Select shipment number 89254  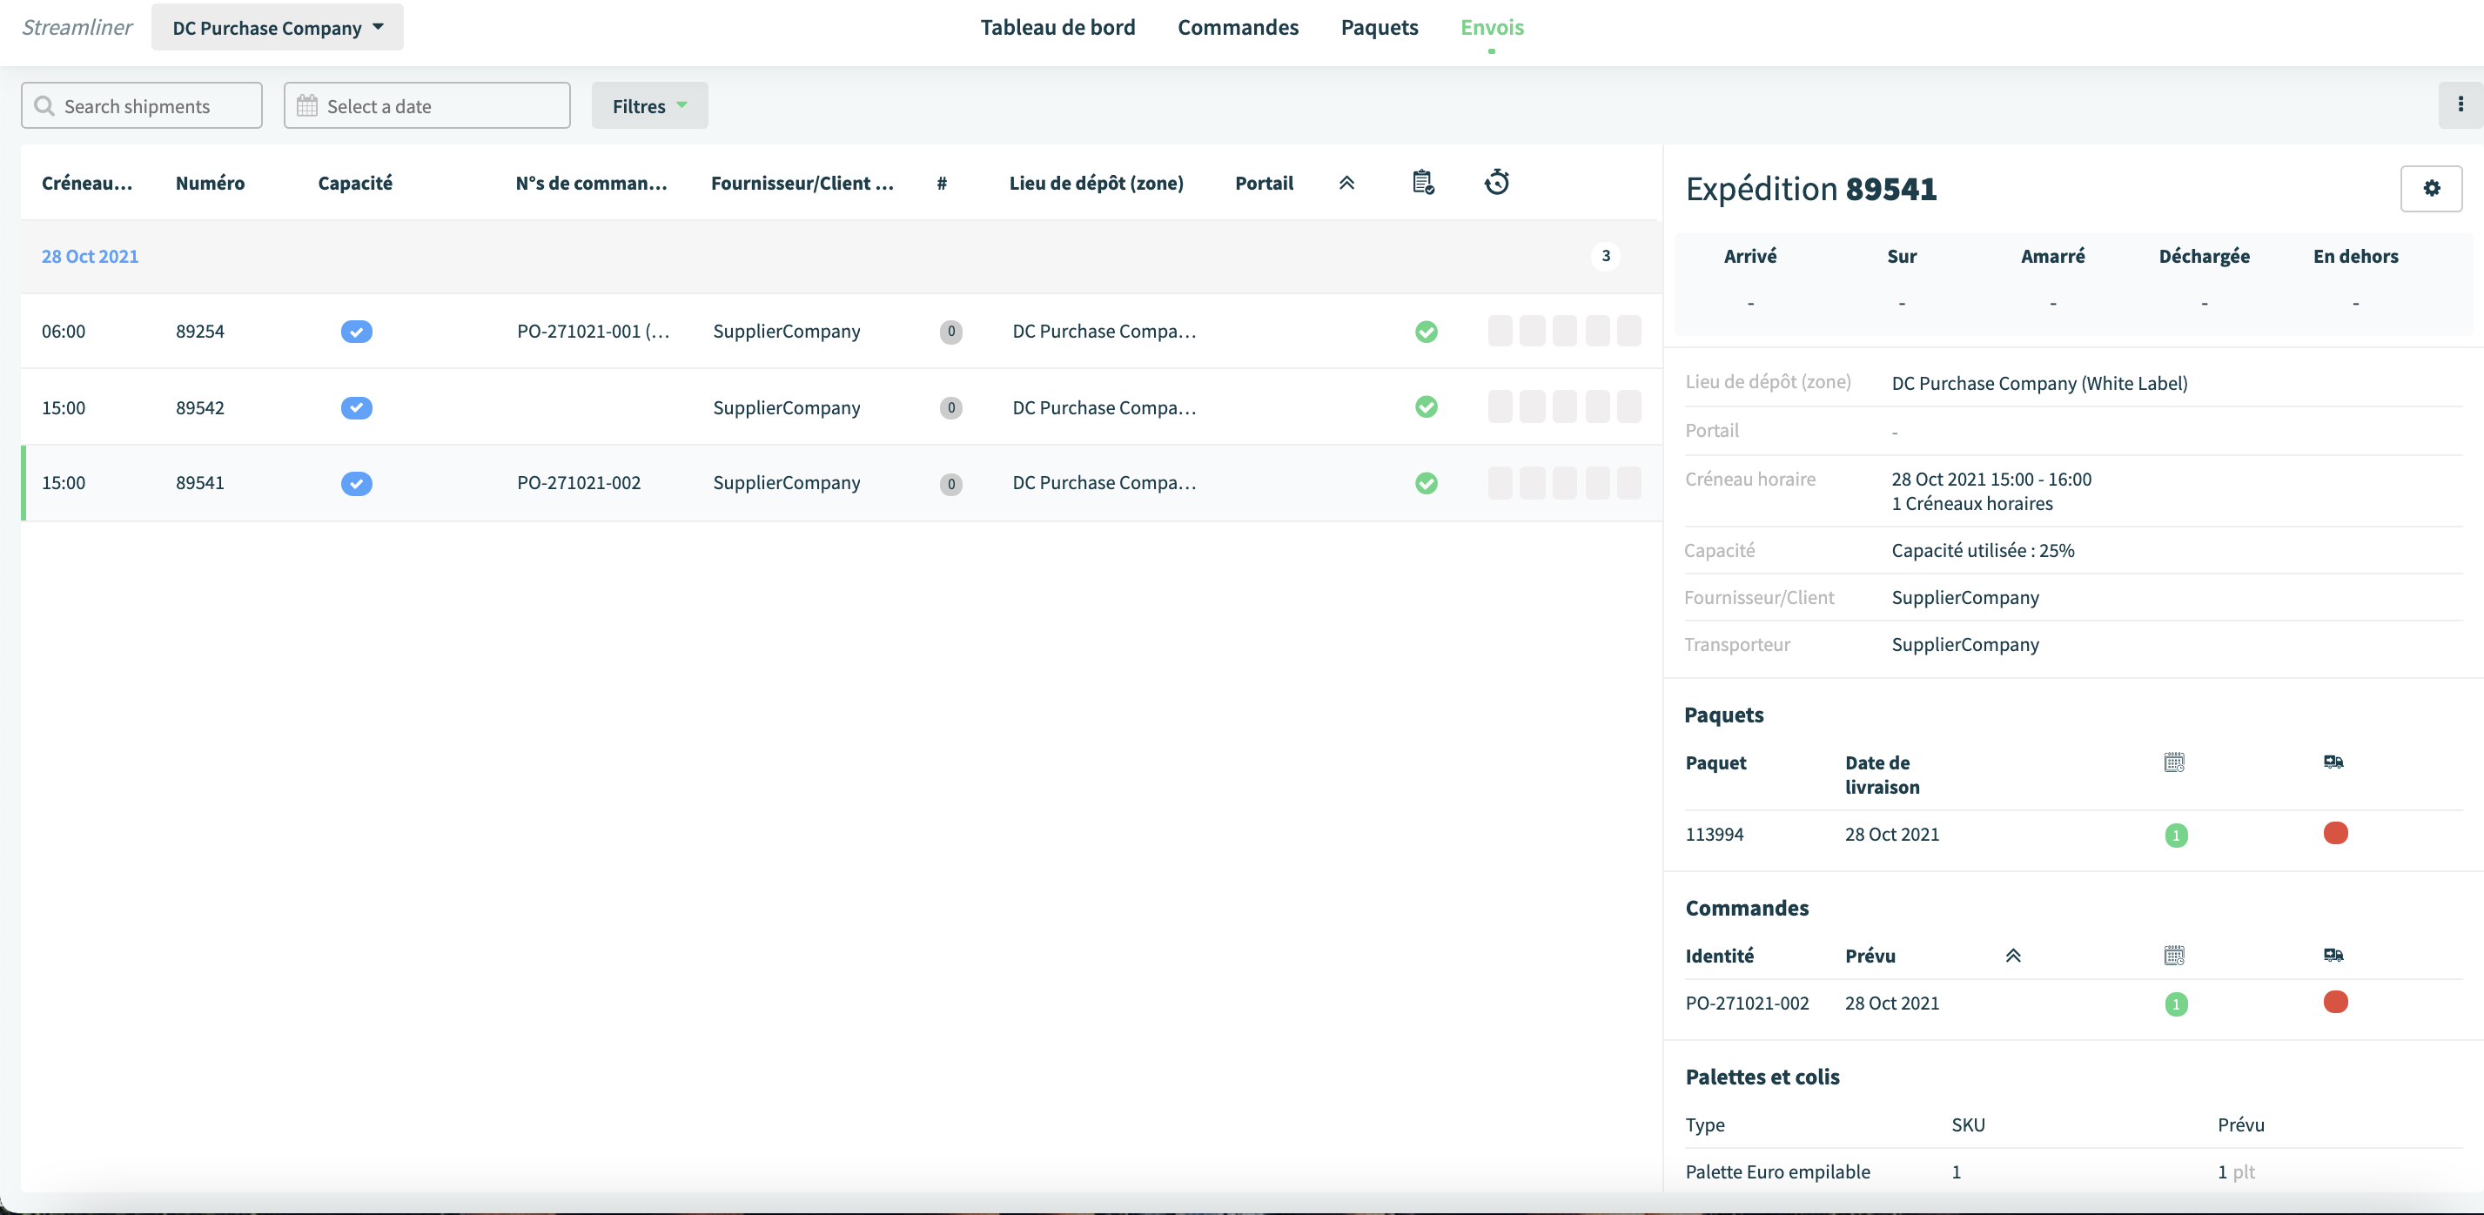pyautogui.click(x=199, y=331)
